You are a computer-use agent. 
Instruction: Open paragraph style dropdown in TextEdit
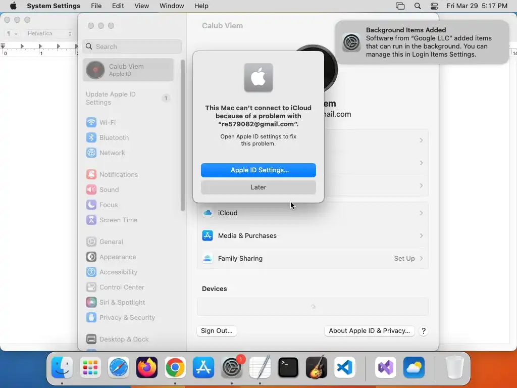tap(12, 34)
